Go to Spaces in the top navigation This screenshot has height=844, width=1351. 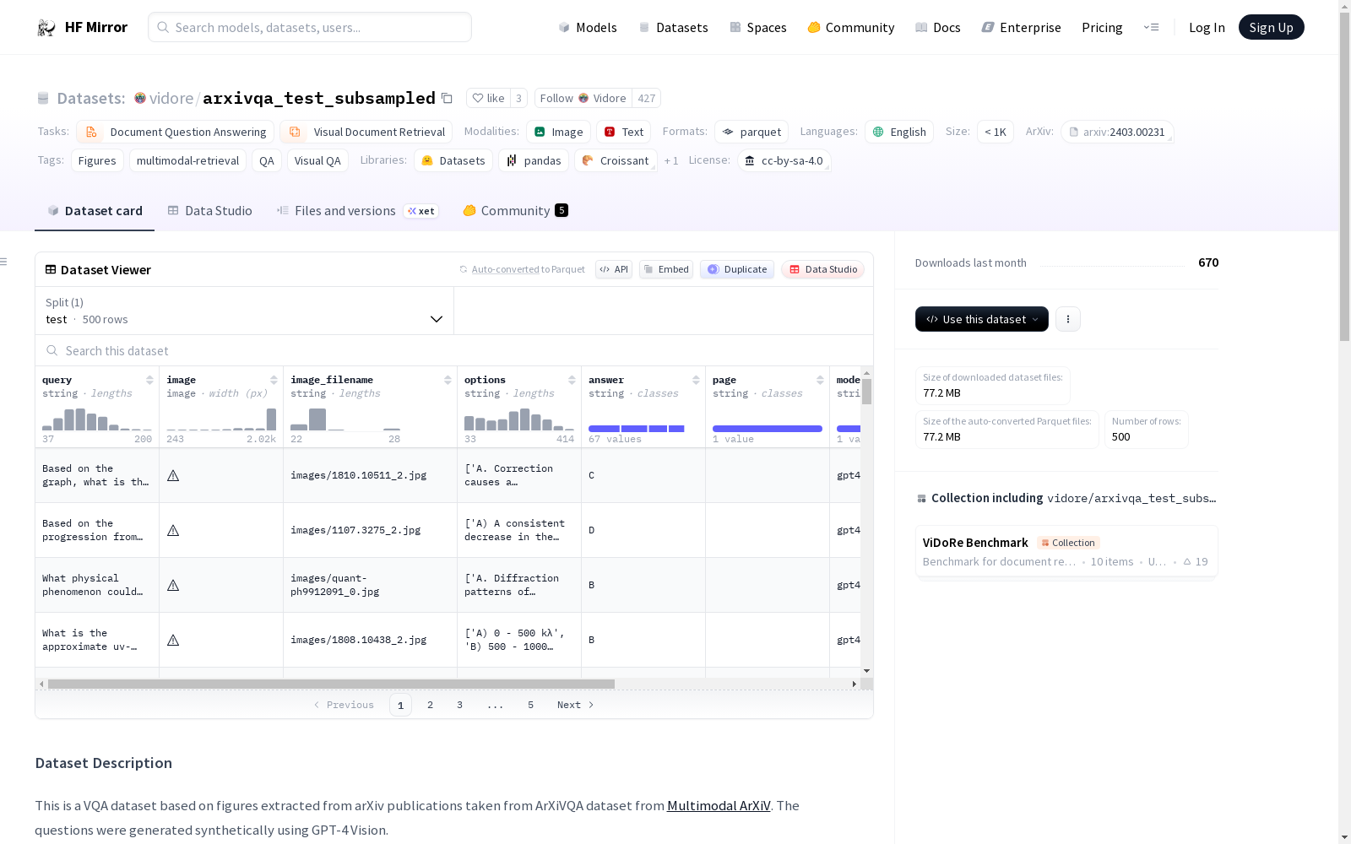pos(758,28)
